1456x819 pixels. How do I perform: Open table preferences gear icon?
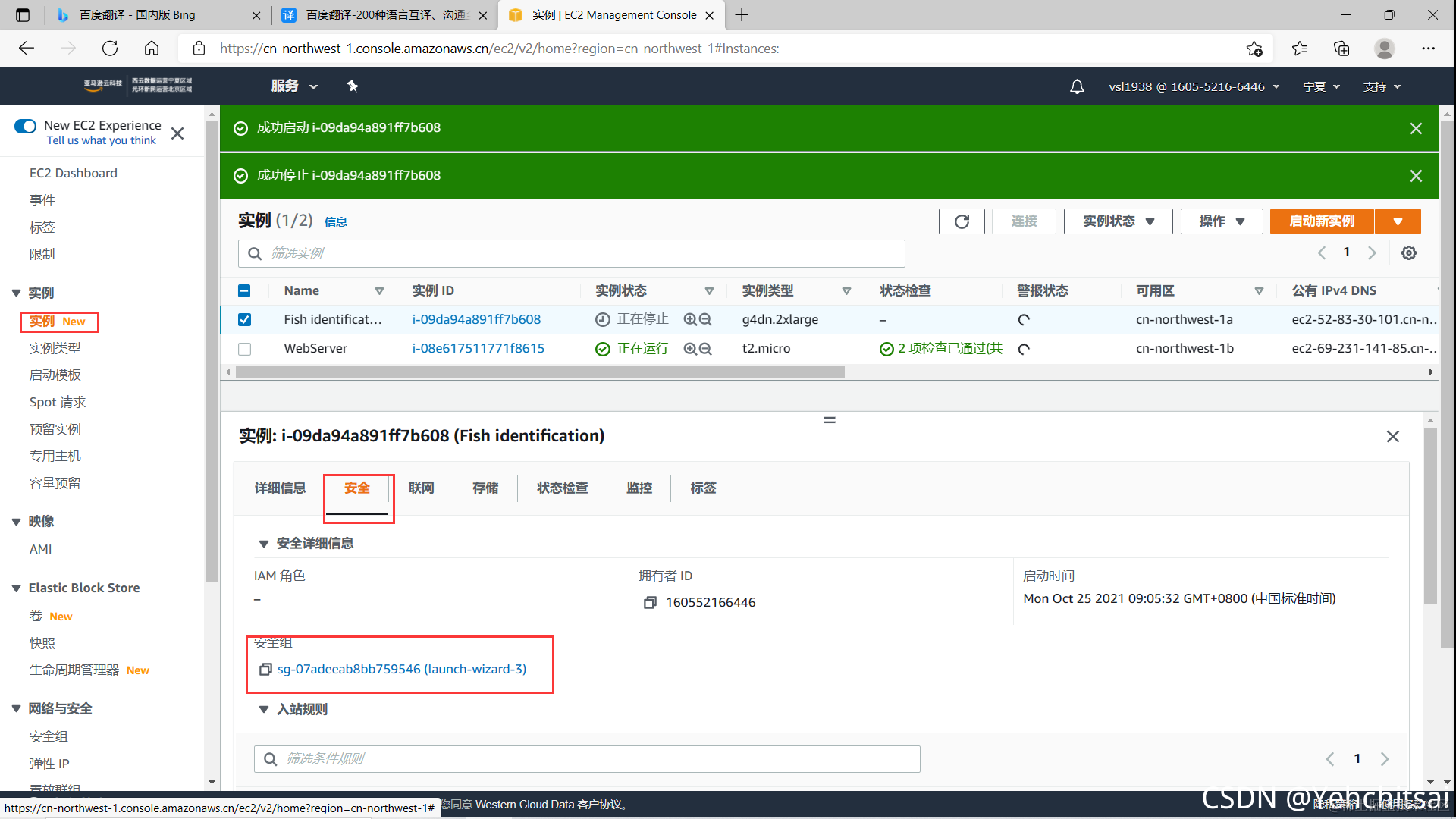(1408, 253)
